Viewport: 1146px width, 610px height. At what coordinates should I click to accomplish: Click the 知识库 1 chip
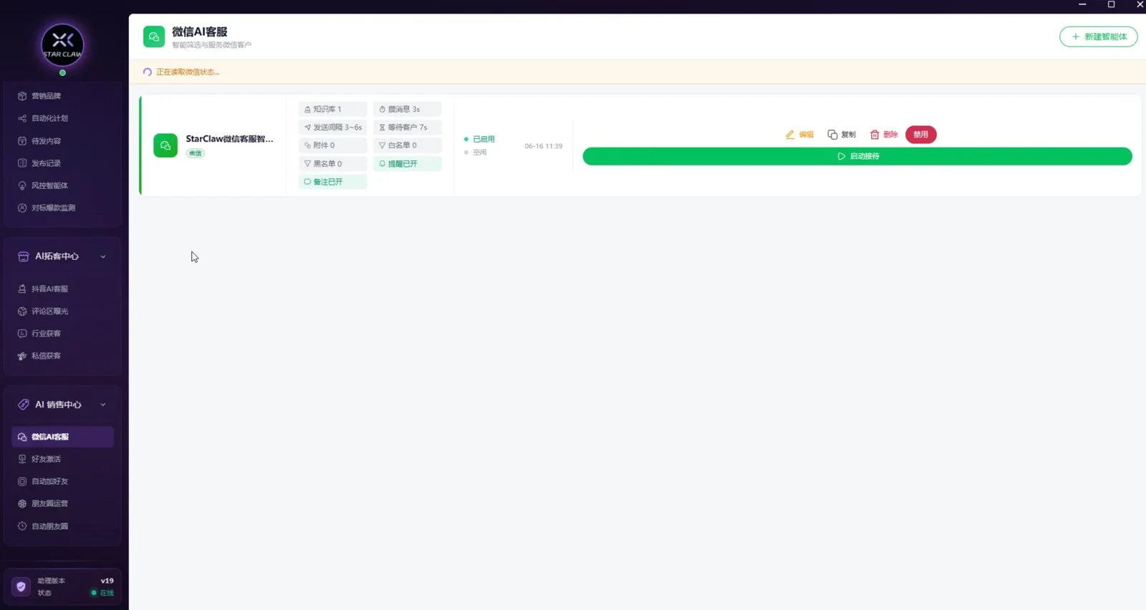coord(332,109)
